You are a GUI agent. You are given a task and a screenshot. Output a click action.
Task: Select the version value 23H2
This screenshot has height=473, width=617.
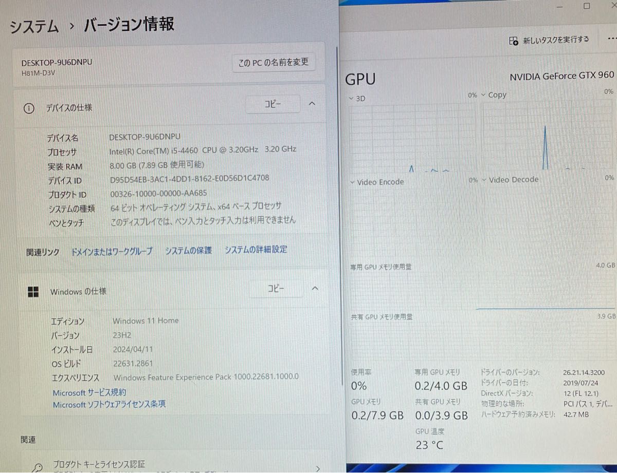click(123, 335)
